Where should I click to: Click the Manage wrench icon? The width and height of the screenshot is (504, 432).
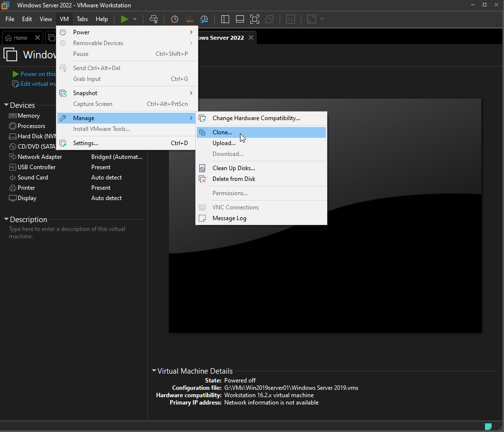pos(63,118)
